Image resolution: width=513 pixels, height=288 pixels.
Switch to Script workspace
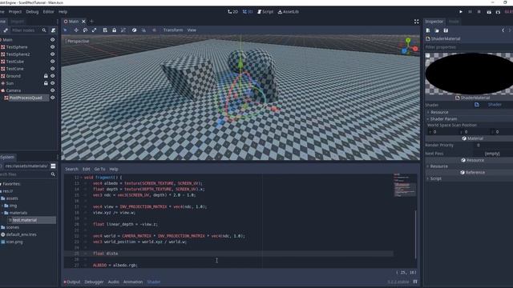coord(265,12)
